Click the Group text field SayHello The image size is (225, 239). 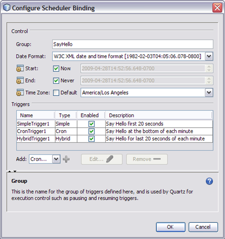coord(133,44)
